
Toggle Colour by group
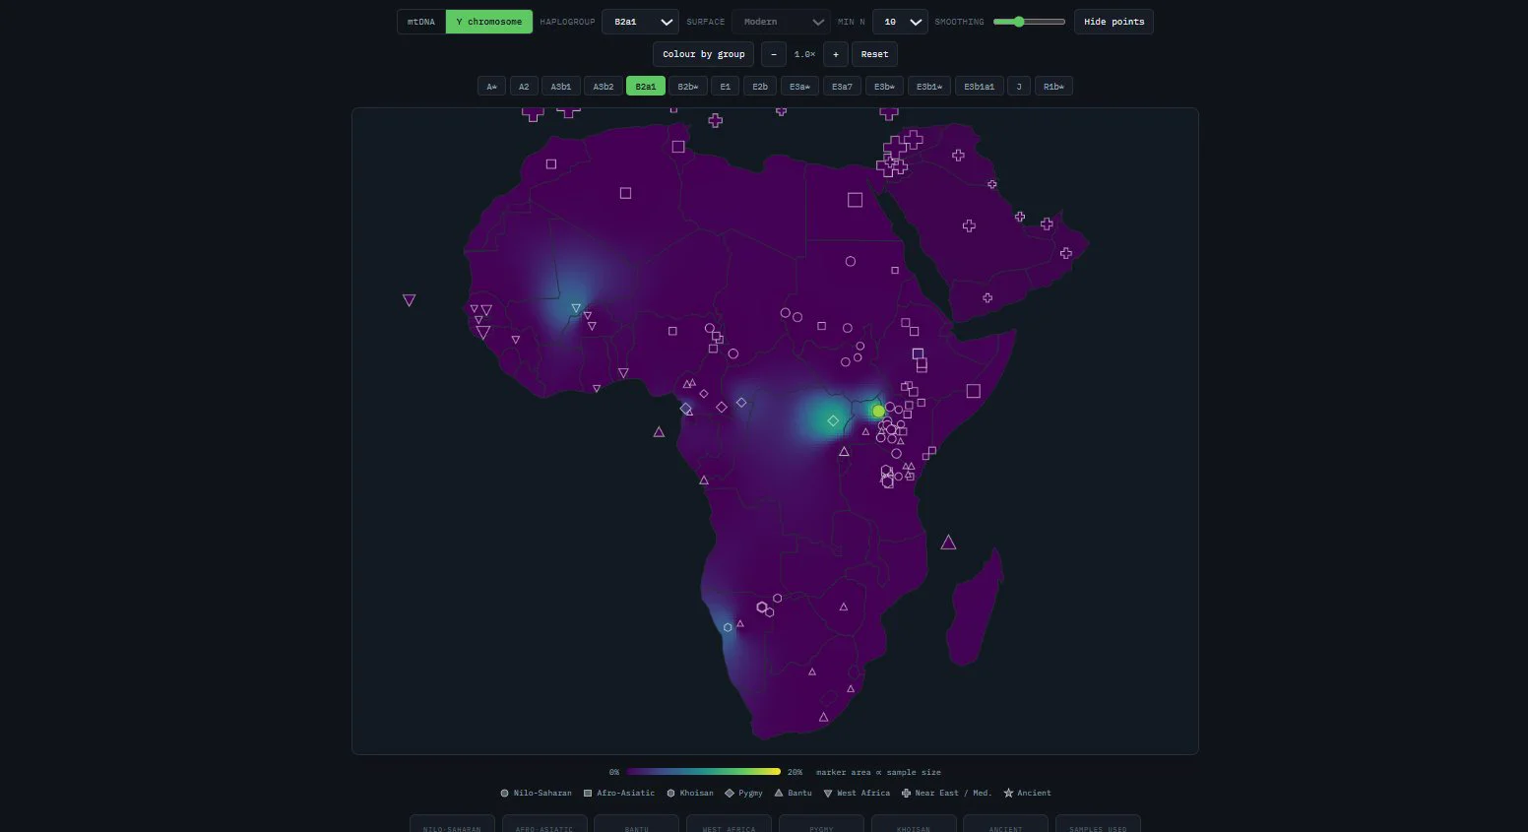tap(704, 54)
